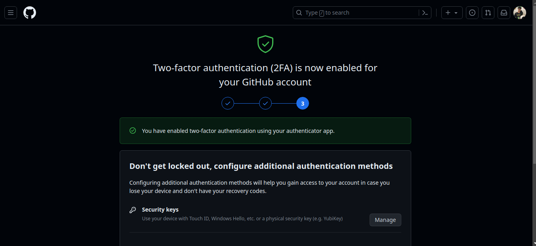Select step 3 in progress indicator
The image size is (536, 246).
pyautogui.click(x=303, y=104)
